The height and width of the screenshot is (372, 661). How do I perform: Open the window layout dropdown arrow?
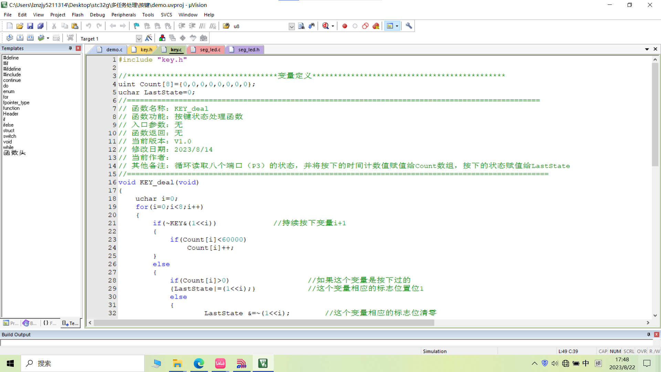(397, 26)
